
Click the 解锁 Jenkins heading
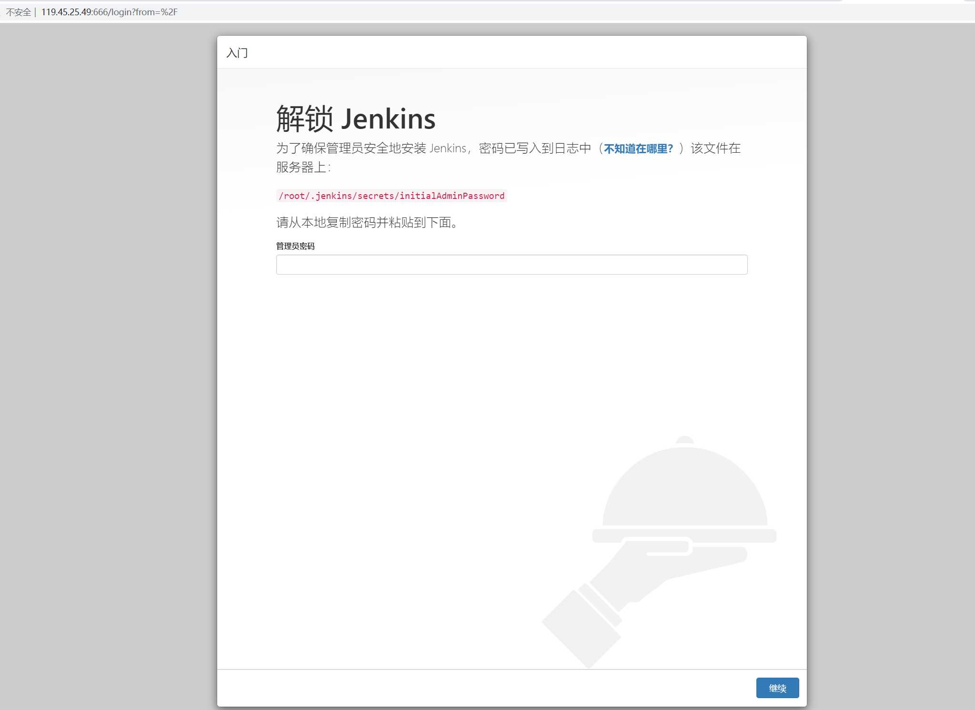click(x=356, y=118)
